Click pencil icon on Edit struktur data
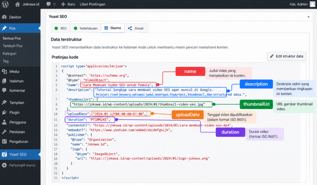The width and height of the screenshot is (317, 185). [x=272, y=56]
